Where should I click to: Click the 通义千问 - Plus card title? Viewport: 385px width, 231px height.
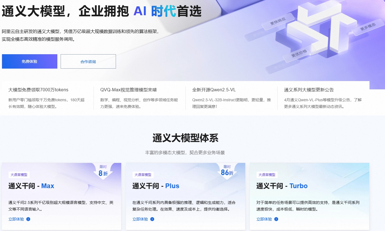coord(156,186)
